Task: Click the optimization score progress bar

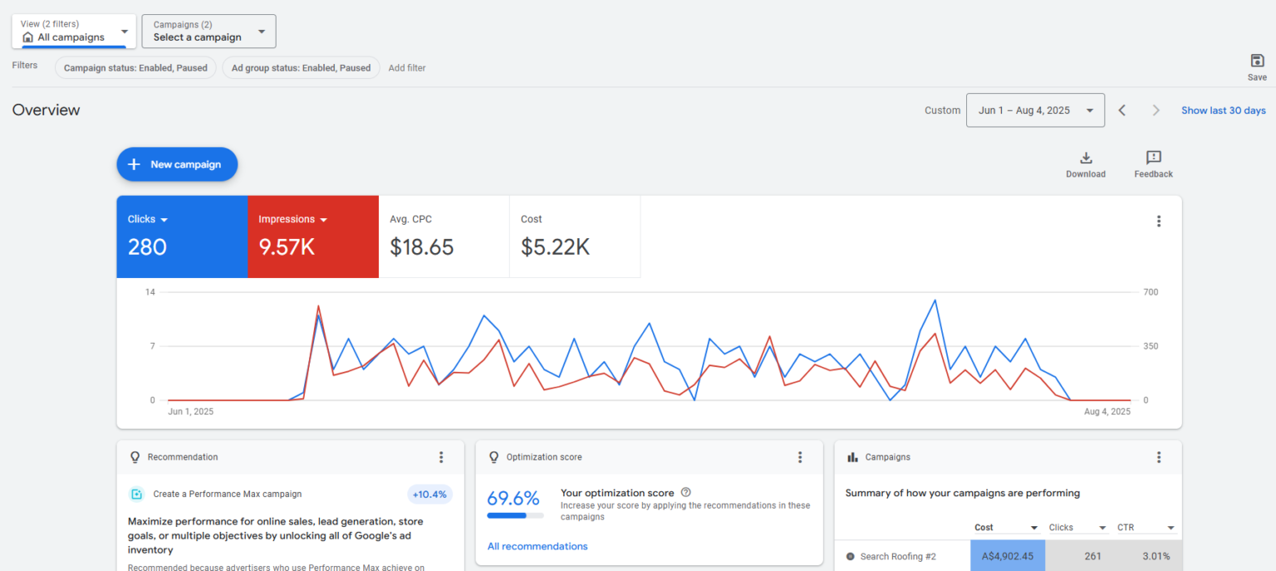Action: click(515, 515)
